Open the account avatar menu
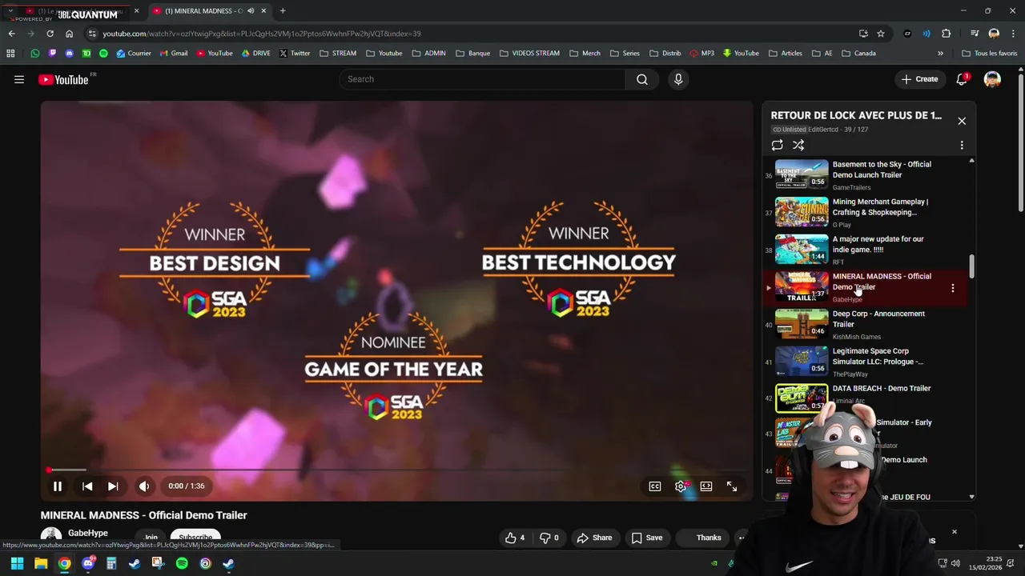 pyautogui.click(x=992, y=79)
